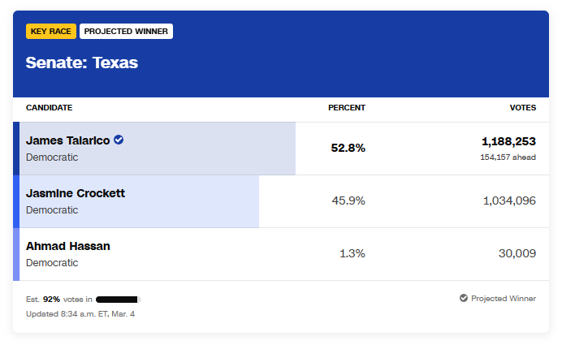Image resolution: width=562 pixels, height=345 pixels.
Task: Click the PERCENT column header
Action: 347,108
